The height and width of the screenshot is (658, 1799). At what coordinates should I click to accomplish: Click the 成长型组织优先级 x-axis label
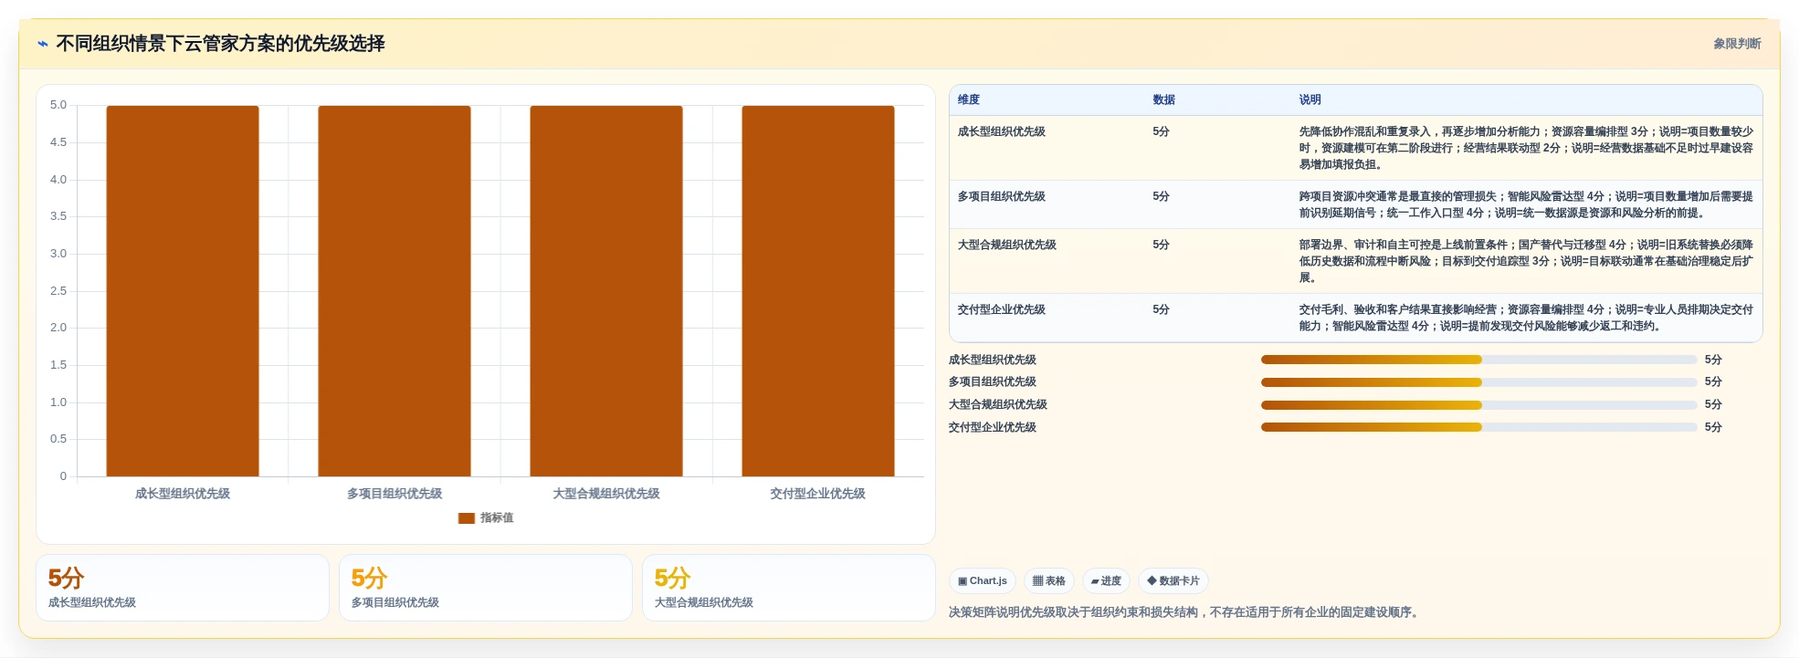(x=183, y=494)
